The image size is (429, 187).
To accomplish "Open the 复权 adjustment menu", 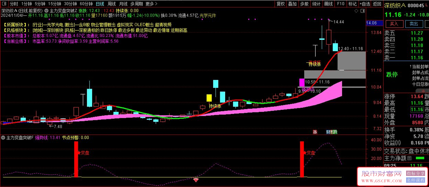I will (x=281, y=4).
